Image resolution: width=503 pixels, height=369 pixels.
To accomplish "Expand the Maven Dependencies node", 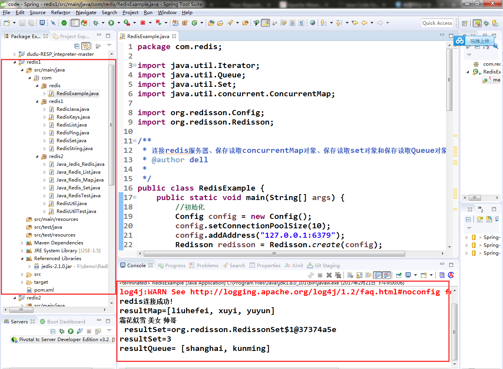I will pyautogui.click(x=22, y=243).
